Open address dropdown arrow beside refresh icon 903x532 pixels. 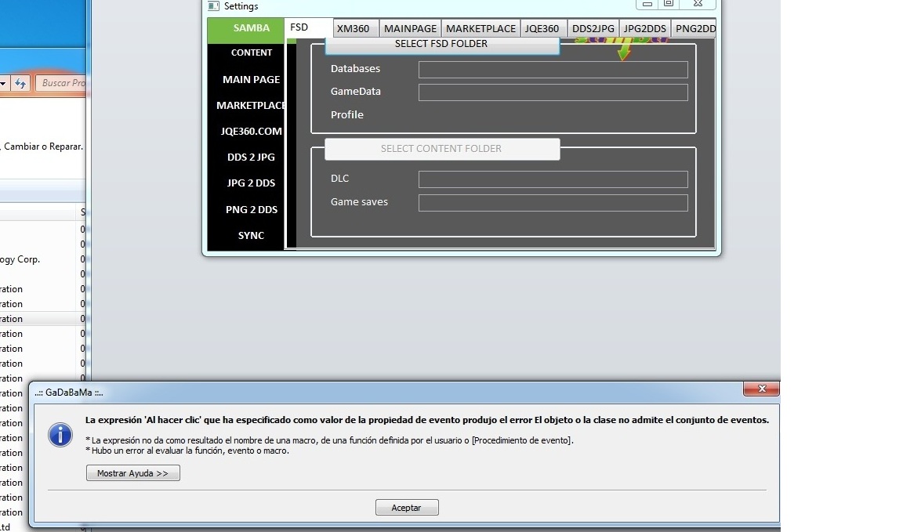tap(3, 84)
